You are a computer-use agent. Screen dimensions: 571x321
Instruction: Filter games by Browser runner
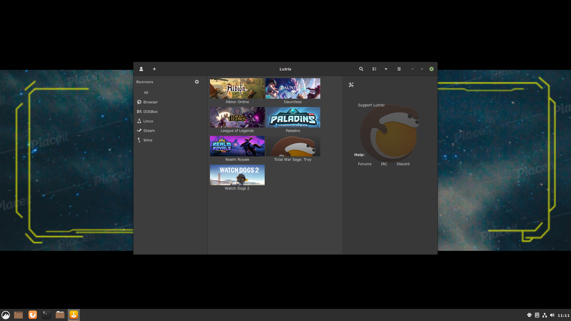coord(150,102)
